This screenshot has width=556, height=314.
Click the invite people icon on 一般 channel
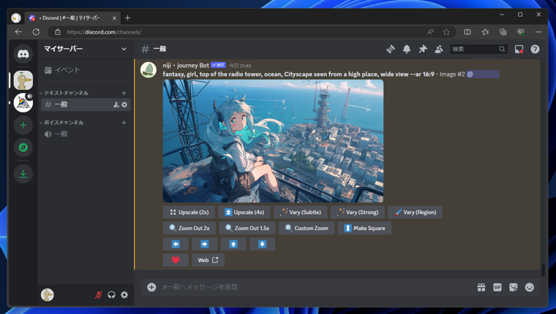point(116,104)
